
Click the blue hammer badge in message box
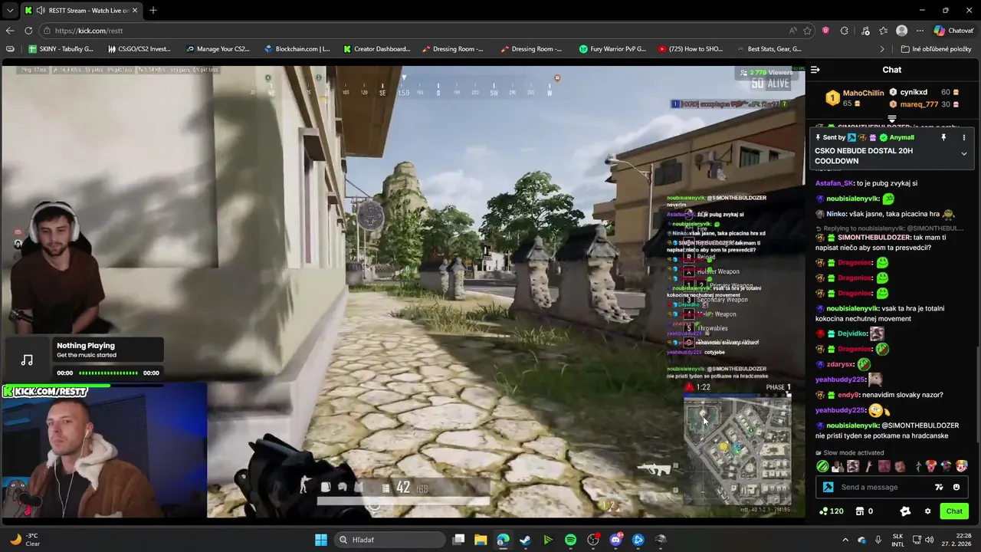tap(828, 487)
